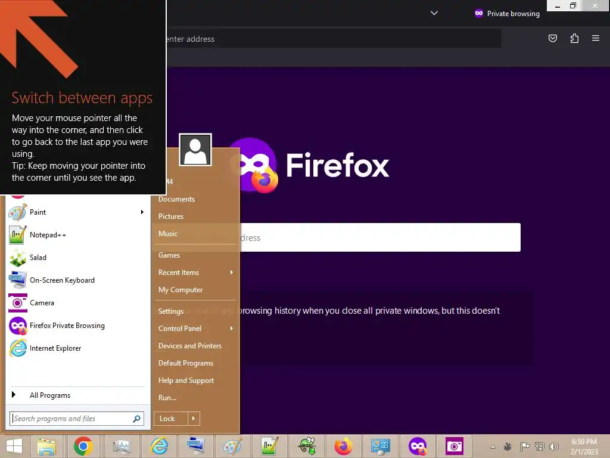Open Firefox extensions puzzle icon
This screenshot has height=458, width=610.
coord(574,38)
